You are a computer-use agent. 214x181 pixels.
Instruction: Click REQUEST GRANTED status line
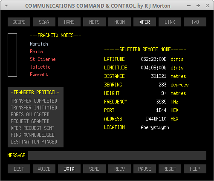click(30, 121)
